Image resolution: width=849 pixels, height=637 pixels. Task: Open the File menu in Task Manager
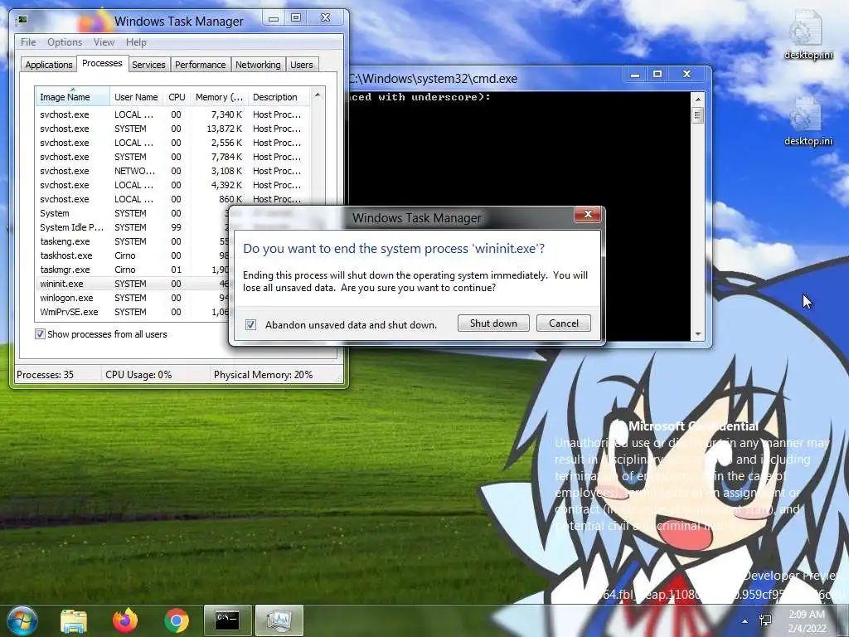tap(28, 42)
